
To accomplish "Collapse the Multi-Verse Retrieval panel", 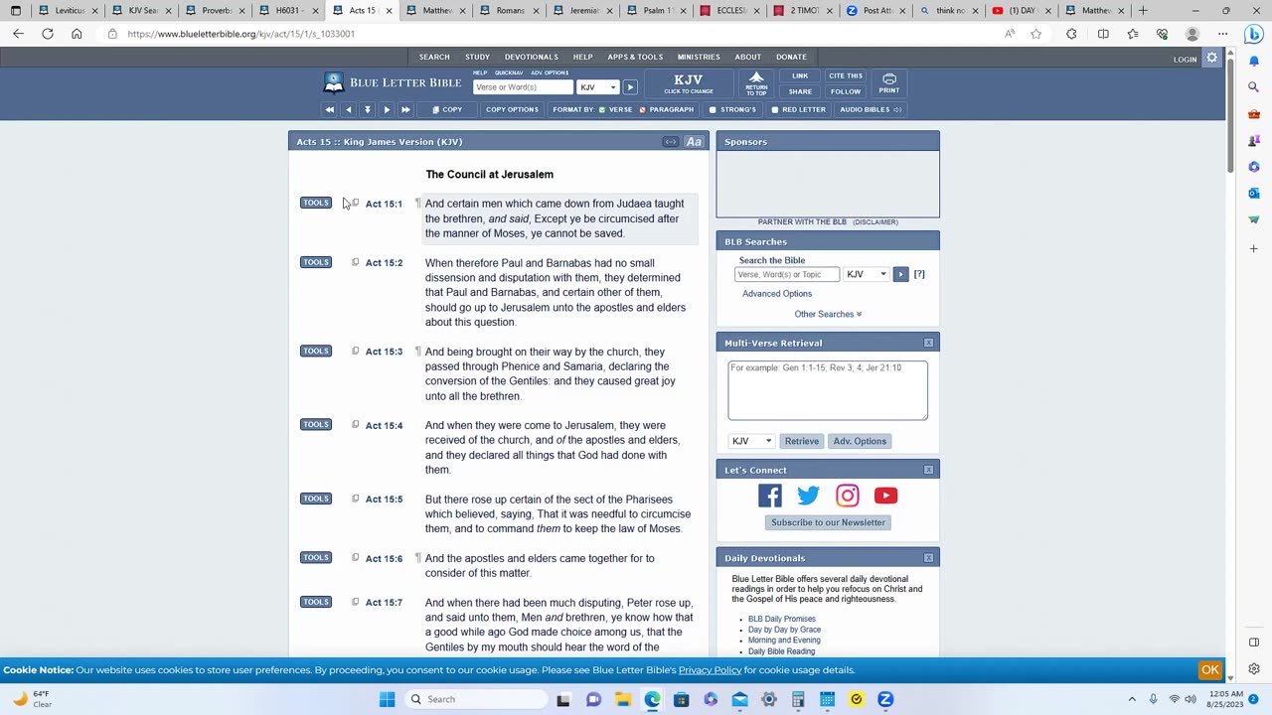I will [928, 343].
